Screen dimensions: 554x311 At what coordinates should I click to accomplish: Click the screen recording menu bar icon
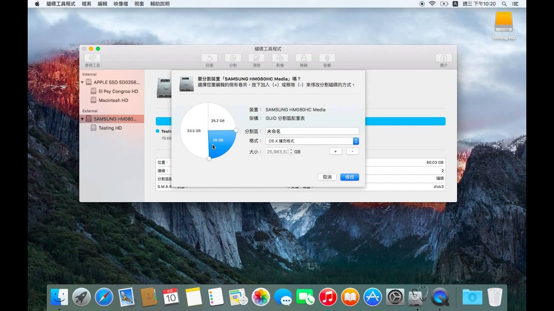point(422,4)
